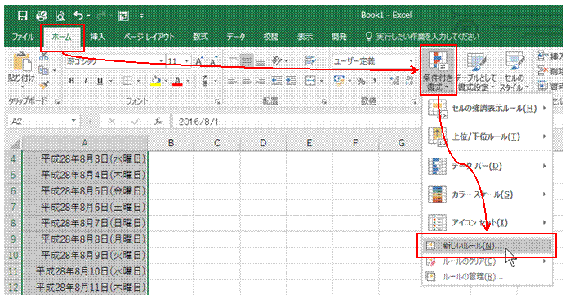Open カラー スケール submenu
Image resolution: width=570 pixels, height=299 pixels.
tap(488, 194)
